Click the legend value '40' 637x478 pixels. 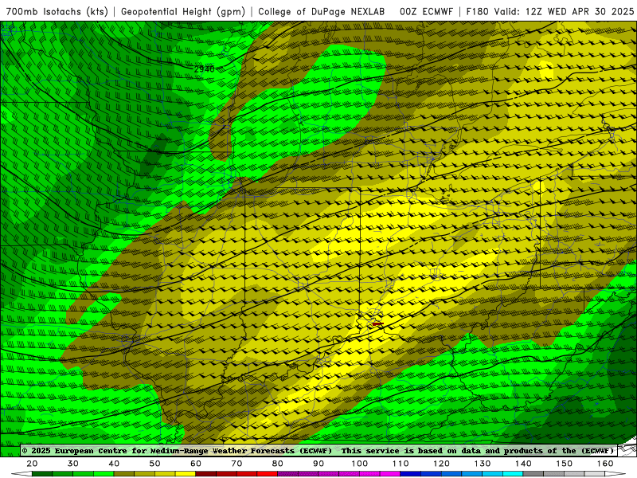point(114,464)
